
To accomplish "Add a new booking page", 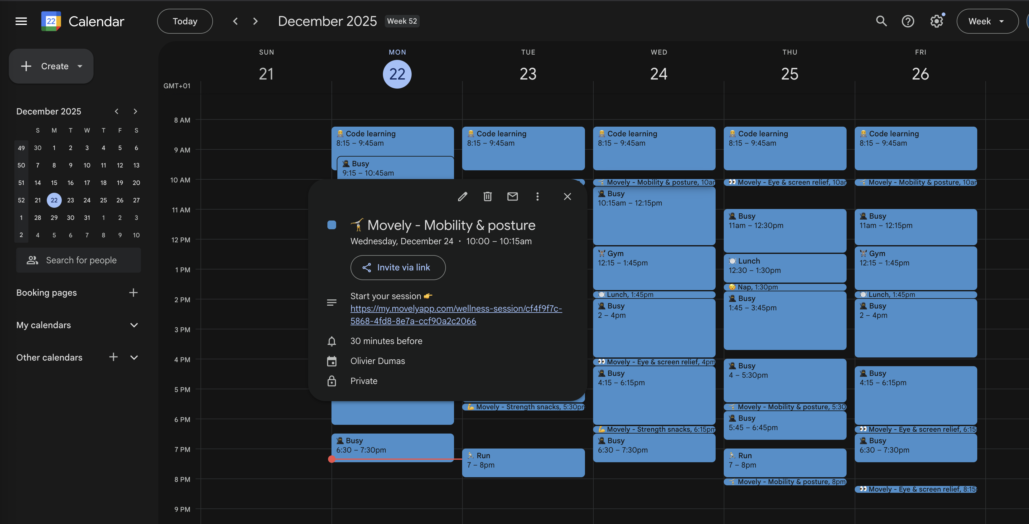I will (x=133, y=292).
